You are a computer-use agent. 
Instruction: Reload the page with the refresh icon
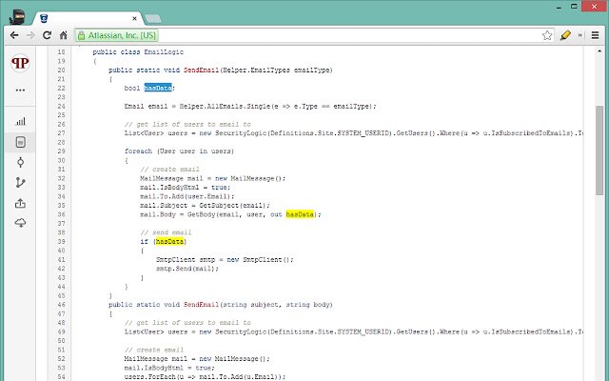[47, 35]
